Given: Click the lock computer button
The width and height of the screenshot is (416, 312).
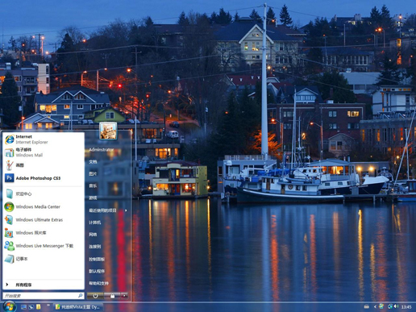Looking at the screenshot, I should [112, 296].
